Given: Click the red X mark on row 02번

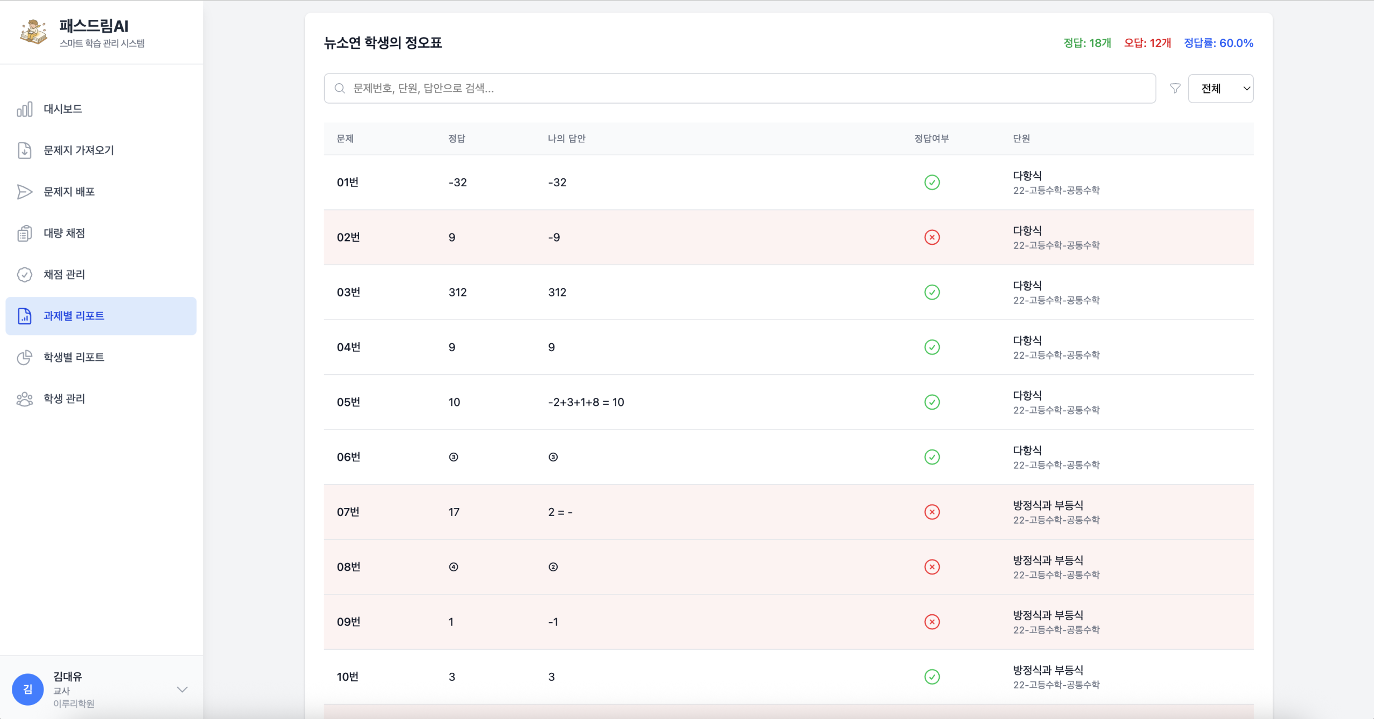Looking at the screenshot, I should tap(932, 237).
